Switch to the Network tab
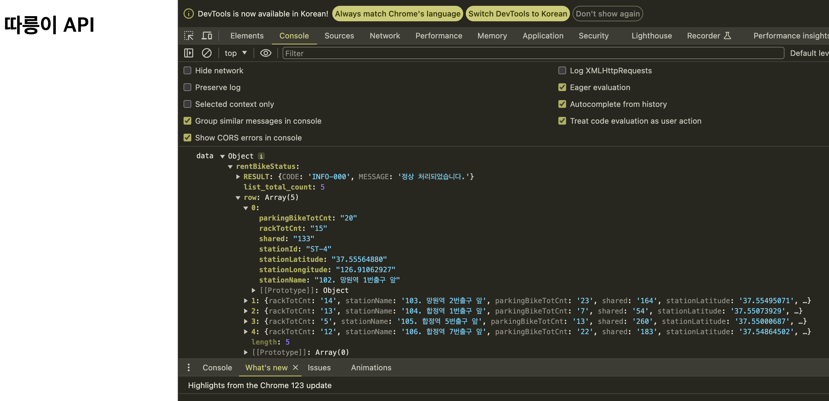Viewport: 829px width, 401px height. (x=385, y=36)
